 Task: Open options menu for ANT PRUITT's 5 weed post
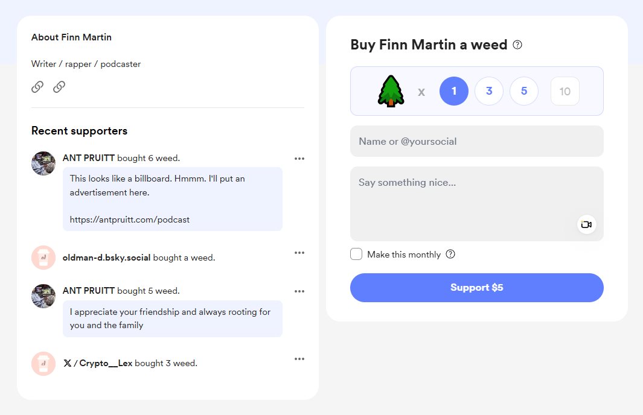tap(299, 291)
